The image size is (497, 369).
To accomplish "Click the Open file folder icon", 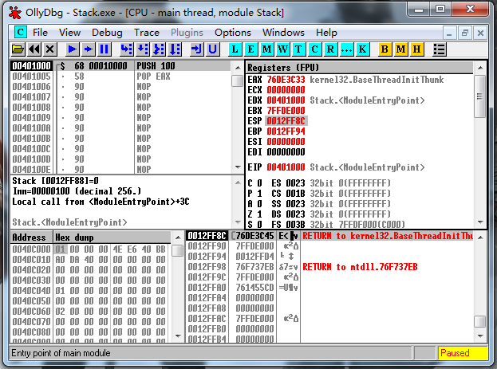I will (18, 49).
